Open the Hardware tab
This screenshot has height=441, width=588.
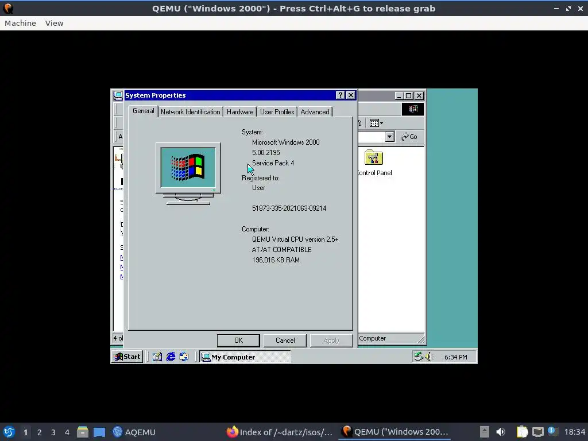(240, 112)
